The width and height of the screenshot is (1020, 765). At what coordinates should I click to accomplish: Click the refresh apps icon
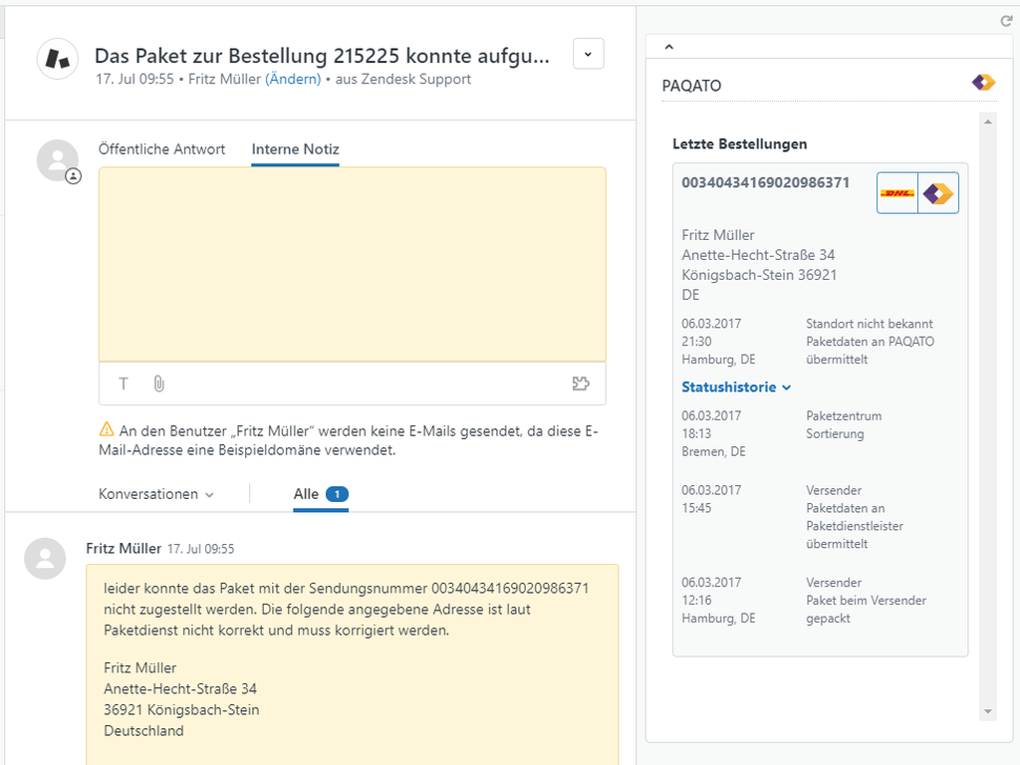[1006, 21]
